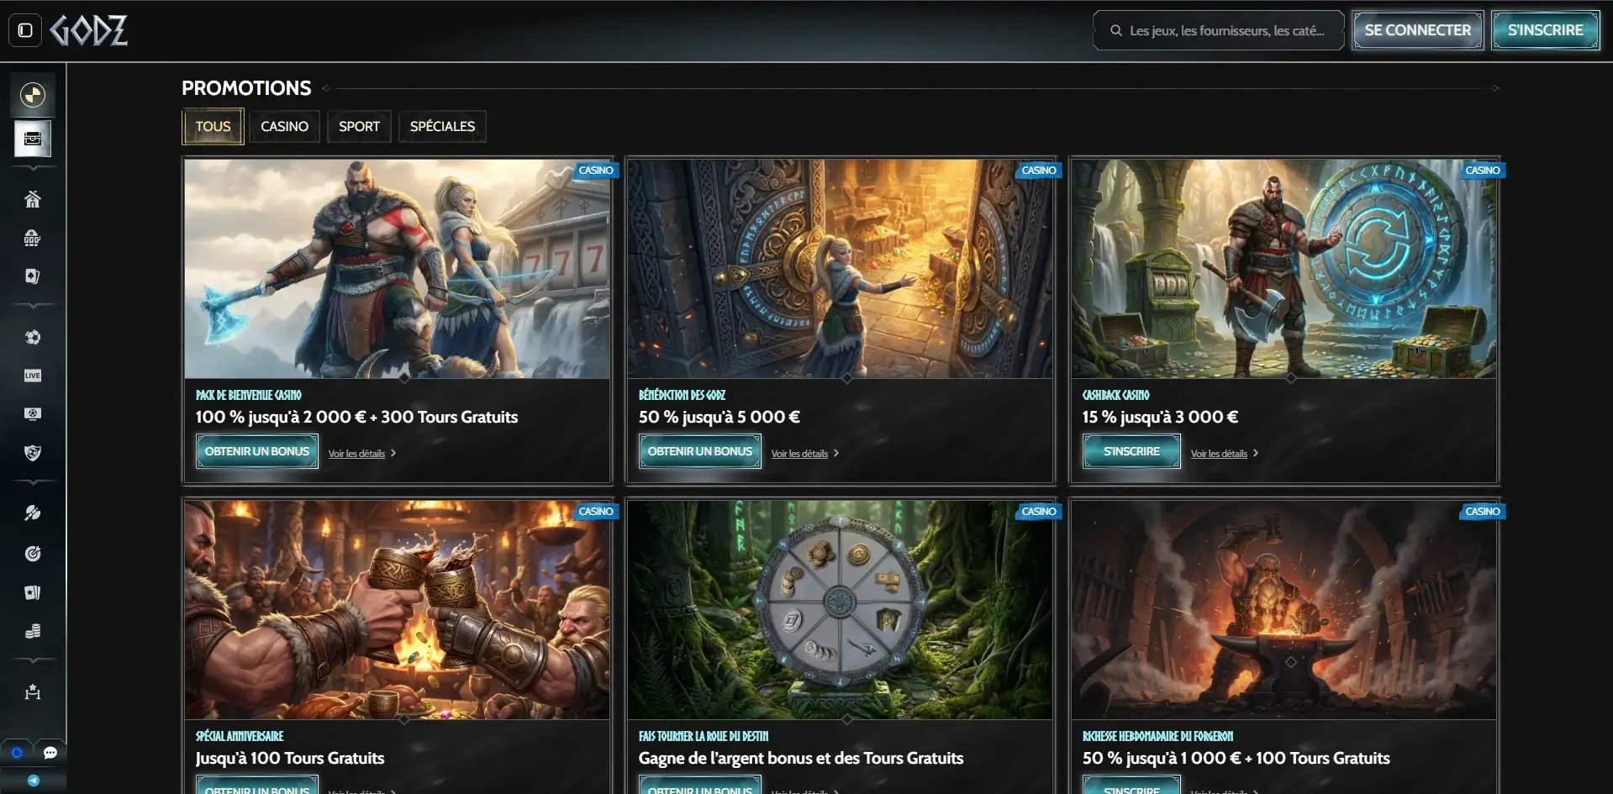The image size is (1613, 794).
Task: Open the GODZ logo home link
Action: 88,30
